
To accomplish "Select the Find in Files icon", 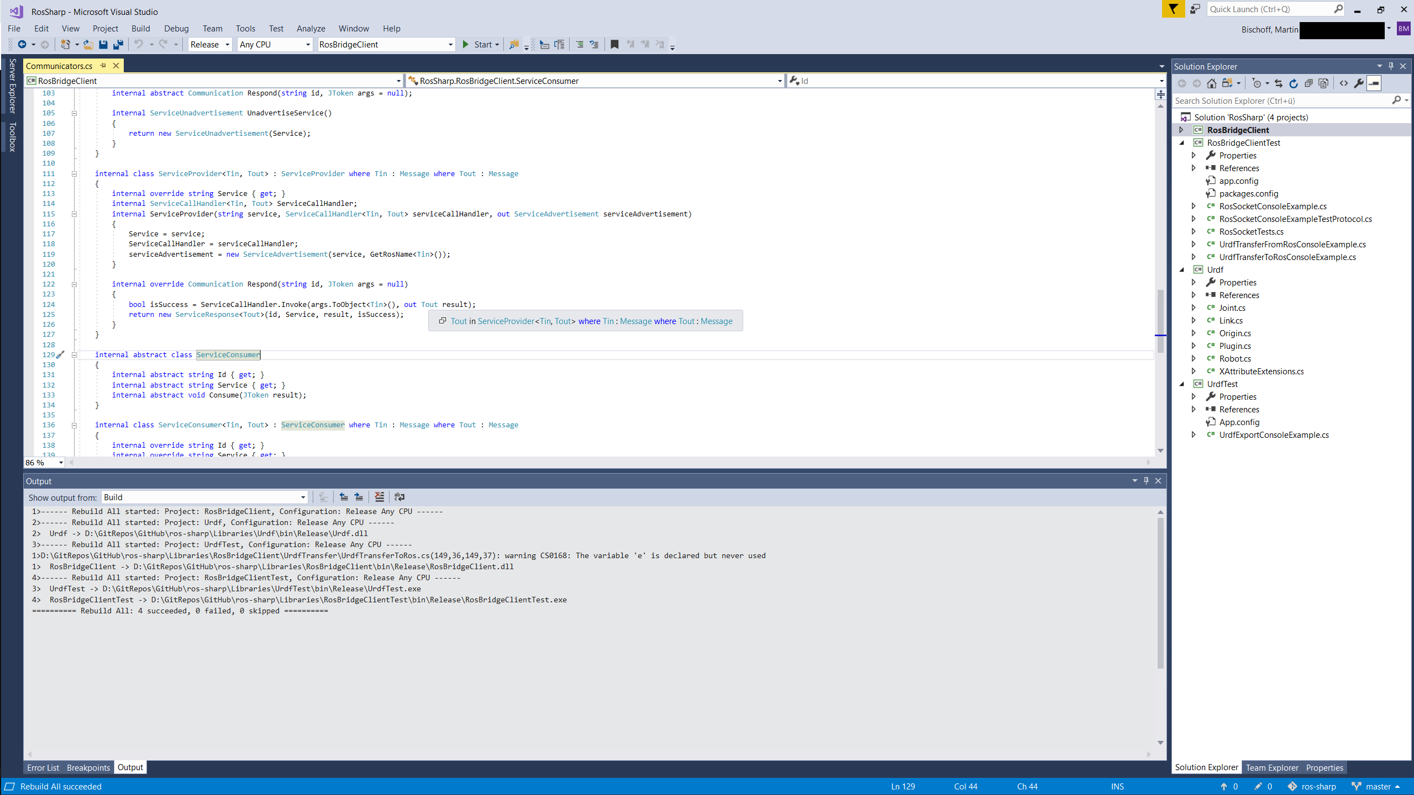I will (x=514, y=44).
